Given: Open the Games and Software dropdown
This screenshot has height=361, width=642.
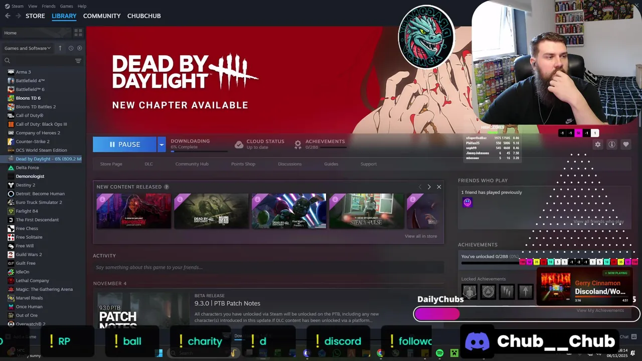Looking at the screenshot, I should click(x=28, y=48).
